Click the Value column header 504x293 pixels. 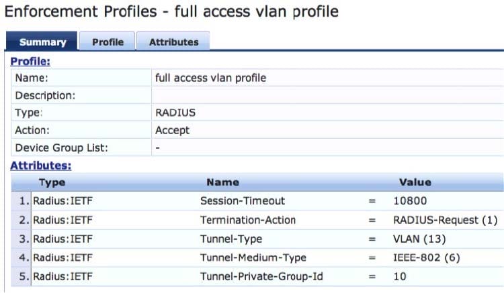pos(415,182)
